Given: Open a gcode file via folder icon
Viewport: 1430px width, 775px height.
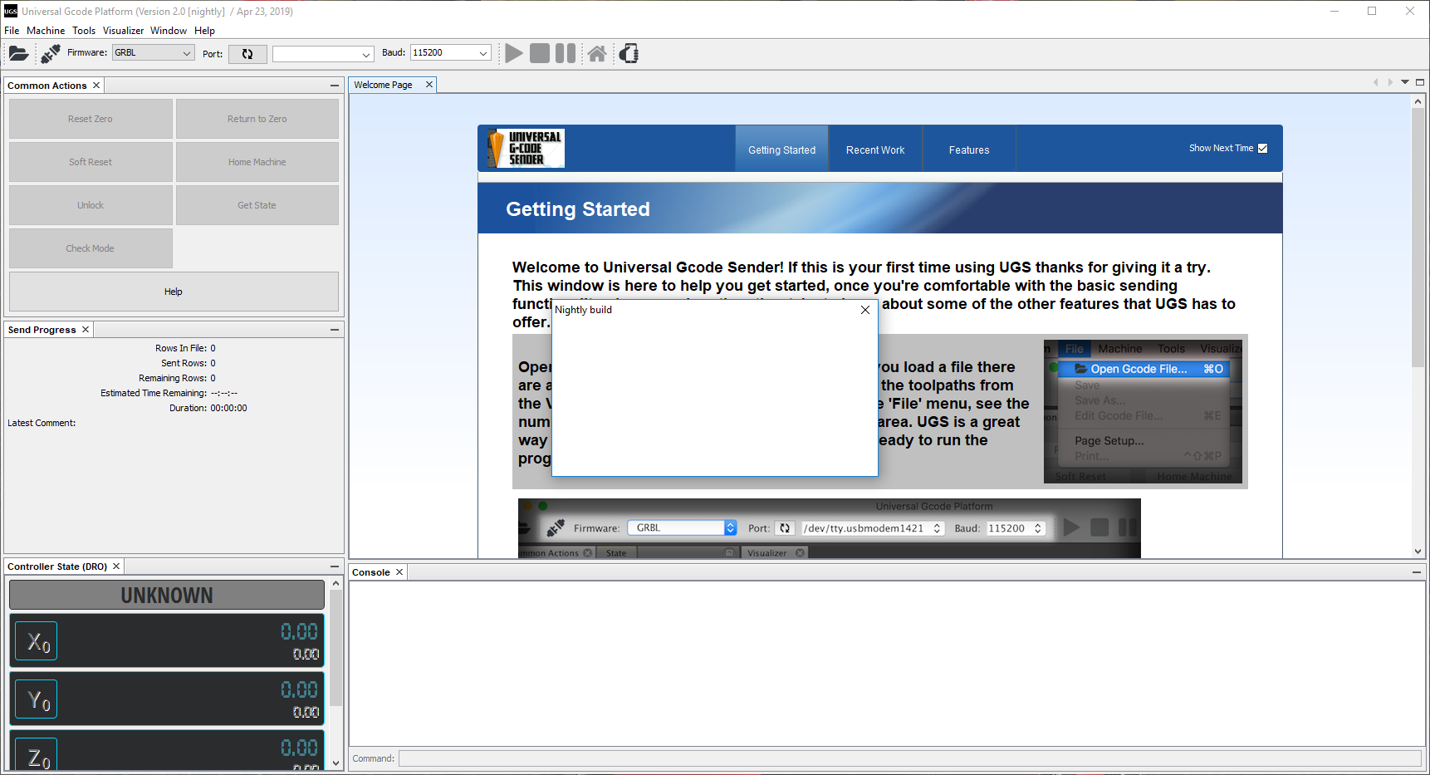Looking at the screenshot, I should point(18,54).
